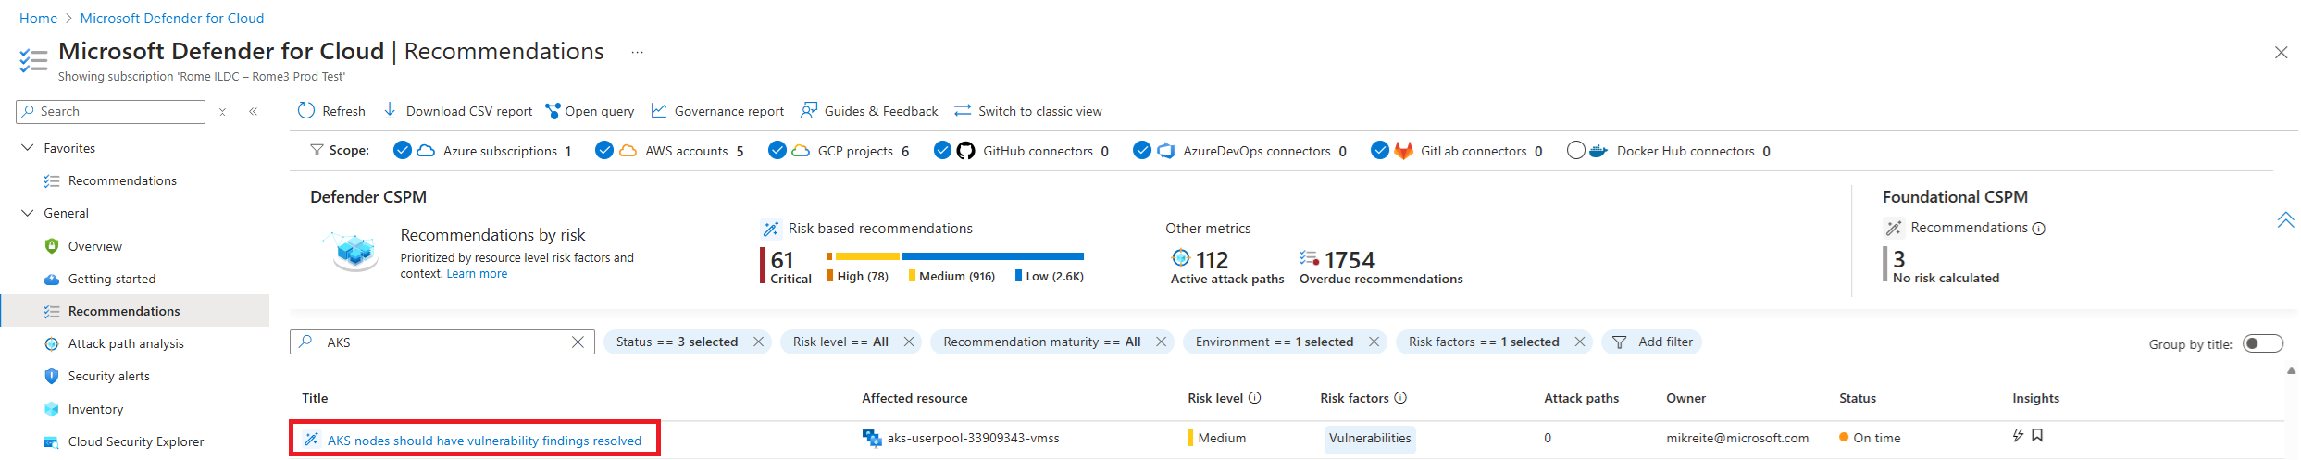
Task: Open Security alerts in sidebar
Action: (x=108, y=376)
